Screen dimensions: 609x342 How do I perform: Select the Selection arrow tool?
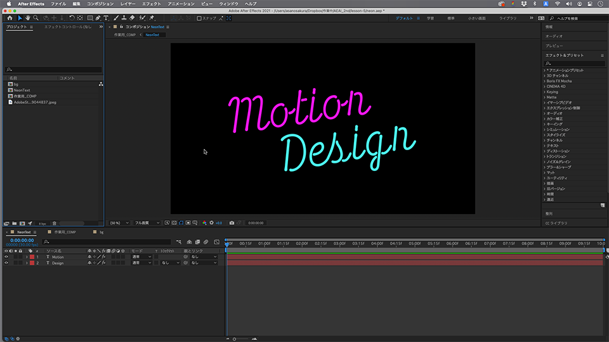click(x=20, y=18)
